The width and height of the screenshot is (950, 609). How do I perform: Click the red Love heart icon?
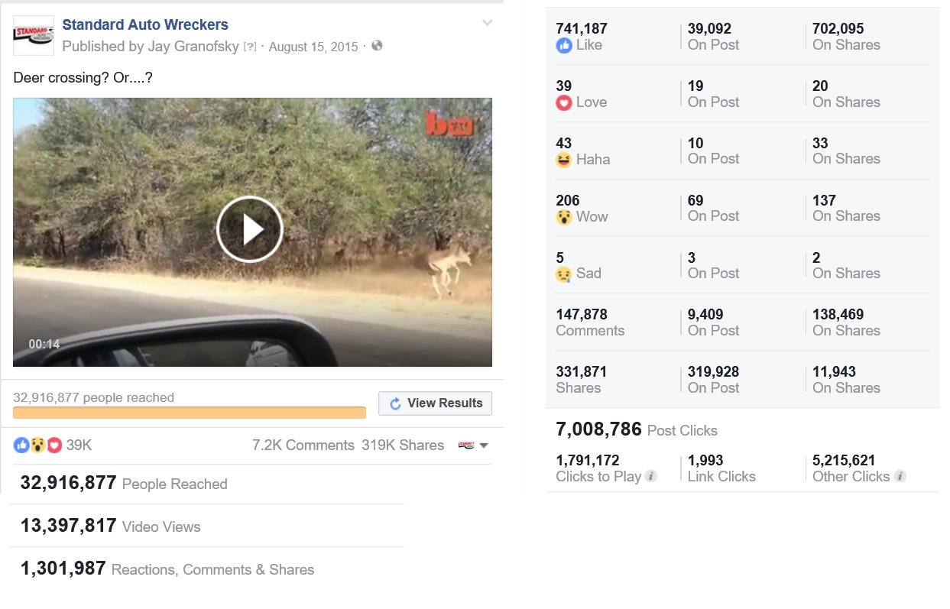pyautogui.click(x=564, y=102)
